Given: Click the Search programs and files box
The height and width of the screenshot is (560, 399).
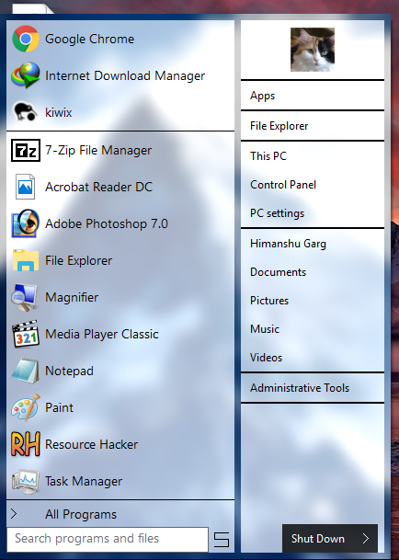Looking at the screenshot, I should tap(108, 539).
